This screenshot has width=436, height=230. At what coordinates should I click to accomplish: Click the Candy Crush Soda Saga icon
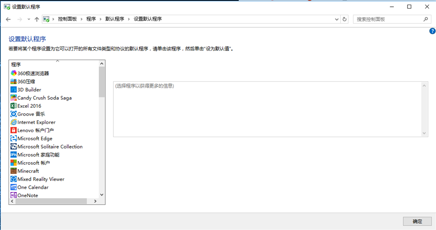[x=13, y=98]
